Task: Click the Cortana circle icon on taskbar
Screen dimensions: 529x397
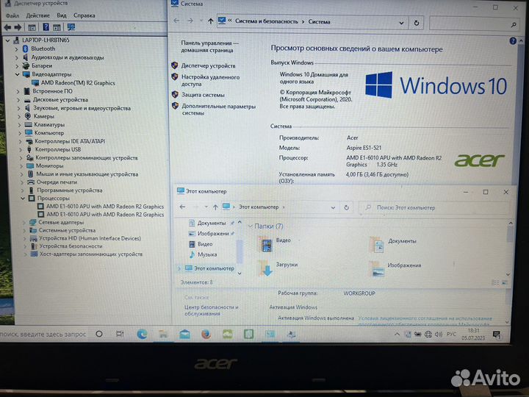Action: point(99,334)
